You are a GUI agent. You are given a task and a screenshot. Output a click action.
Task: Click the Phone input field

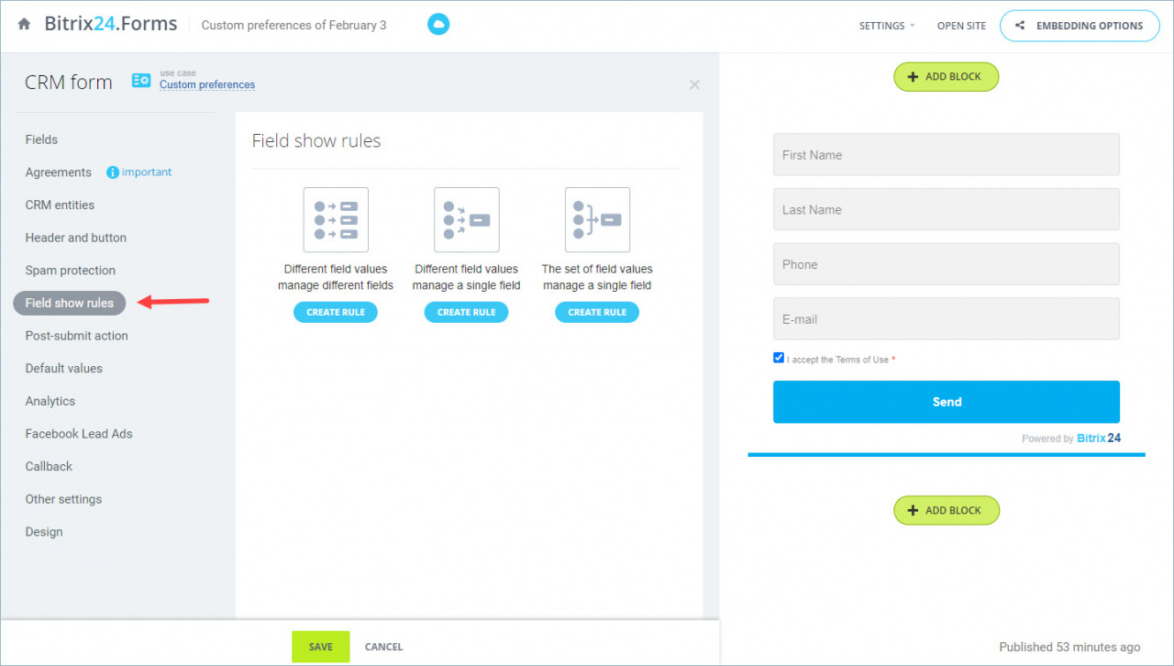point(947,264)
